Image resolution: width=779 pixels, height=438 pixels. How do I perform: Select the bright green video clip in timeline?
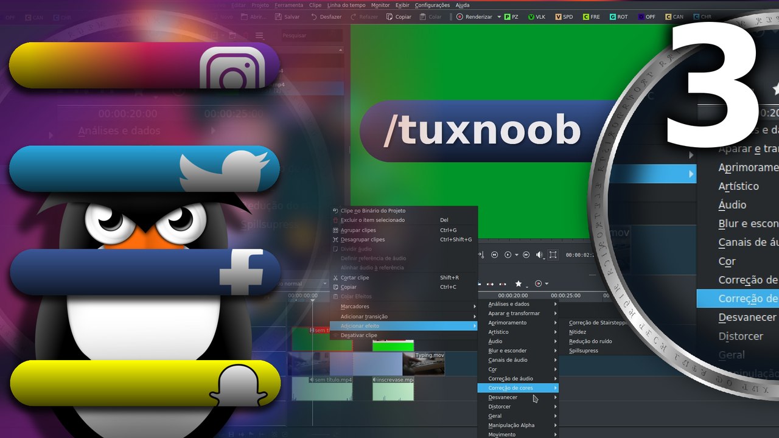[x=393, y=346]
